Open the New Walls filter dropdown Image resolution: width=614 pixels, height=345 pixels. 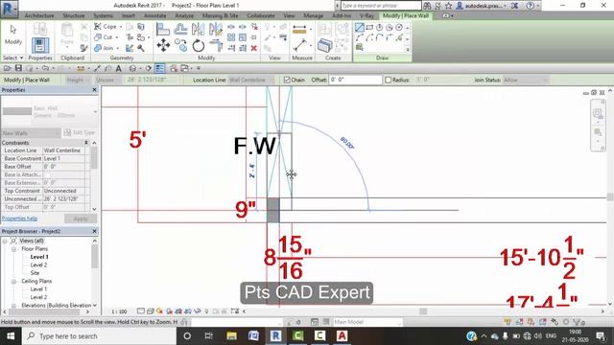coord(31,133)
